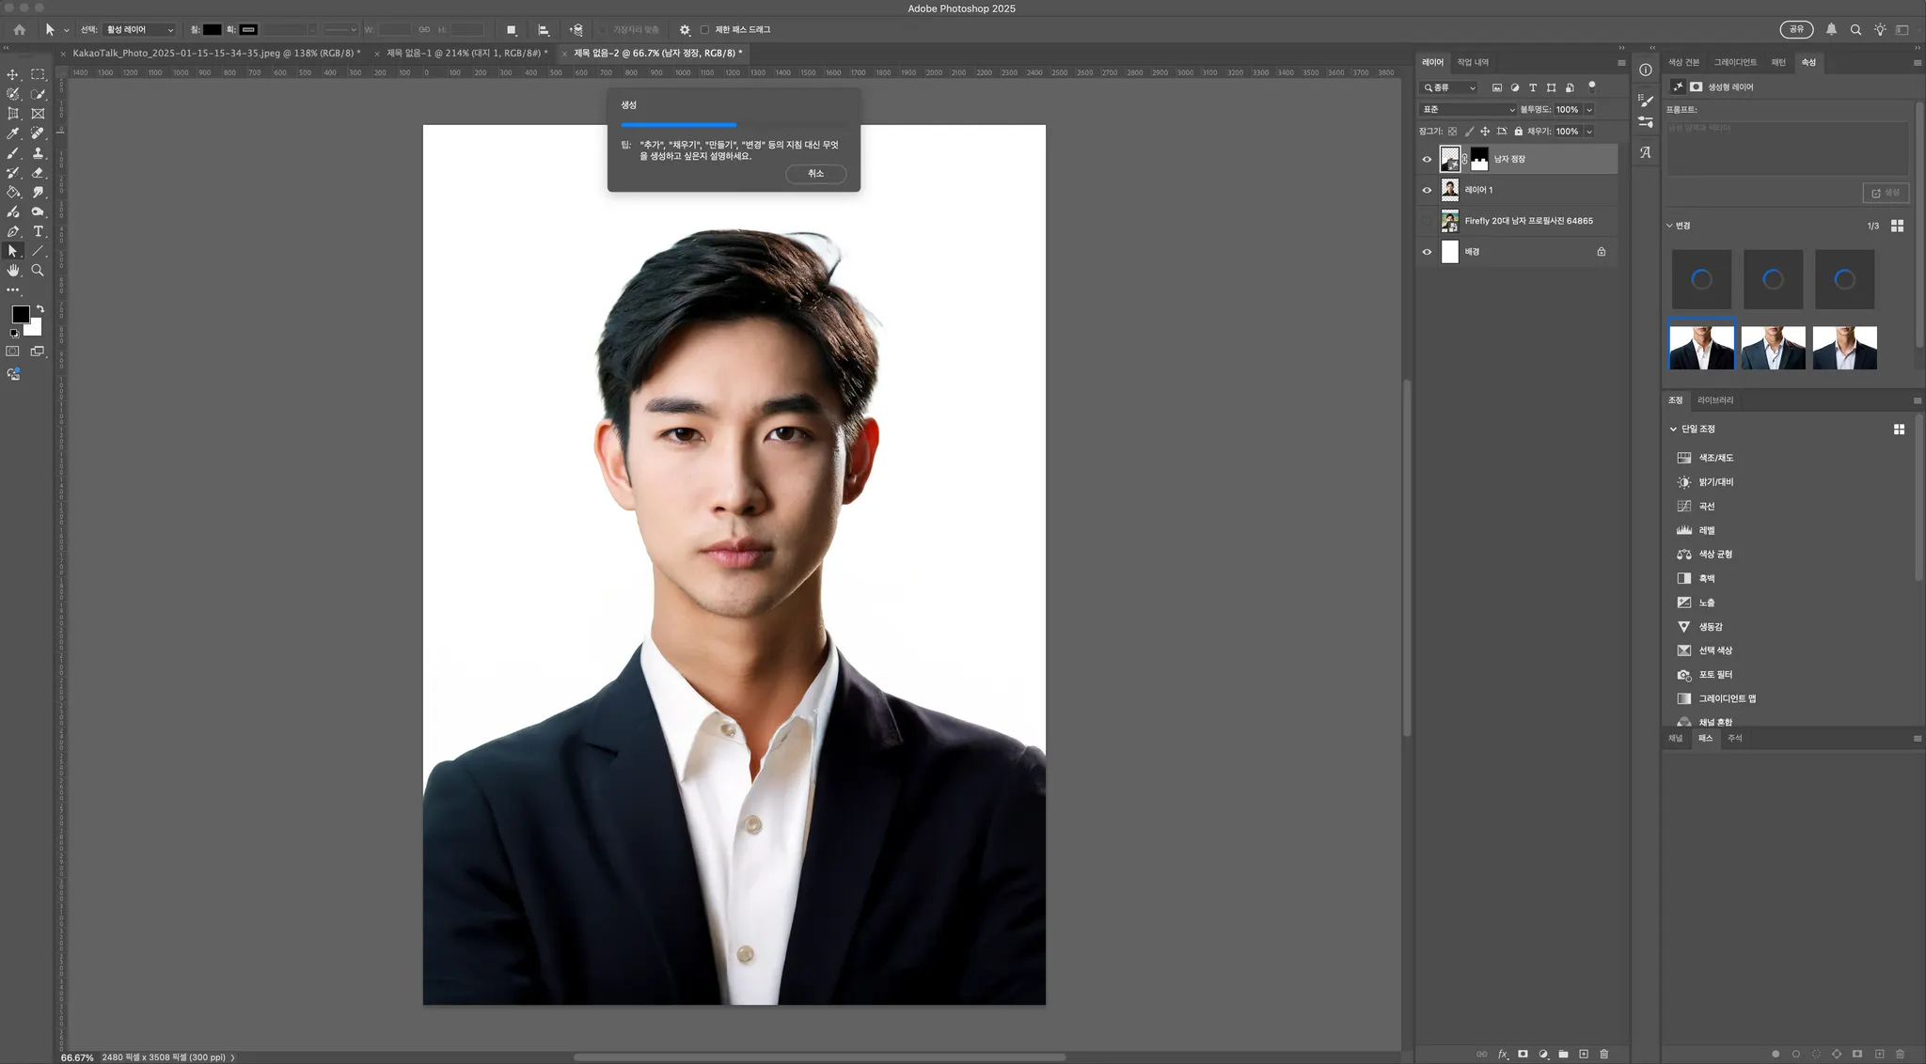
Task: Enable the 제한 패스 드래그 checkbox
Action: 704,30
